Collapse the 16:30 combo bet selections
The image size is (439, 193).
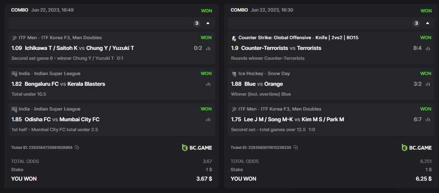pos(427,23)
